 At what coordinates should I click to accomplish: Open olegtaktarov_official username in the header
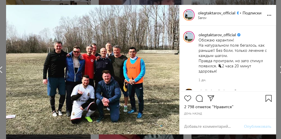[x=217, y=13]
